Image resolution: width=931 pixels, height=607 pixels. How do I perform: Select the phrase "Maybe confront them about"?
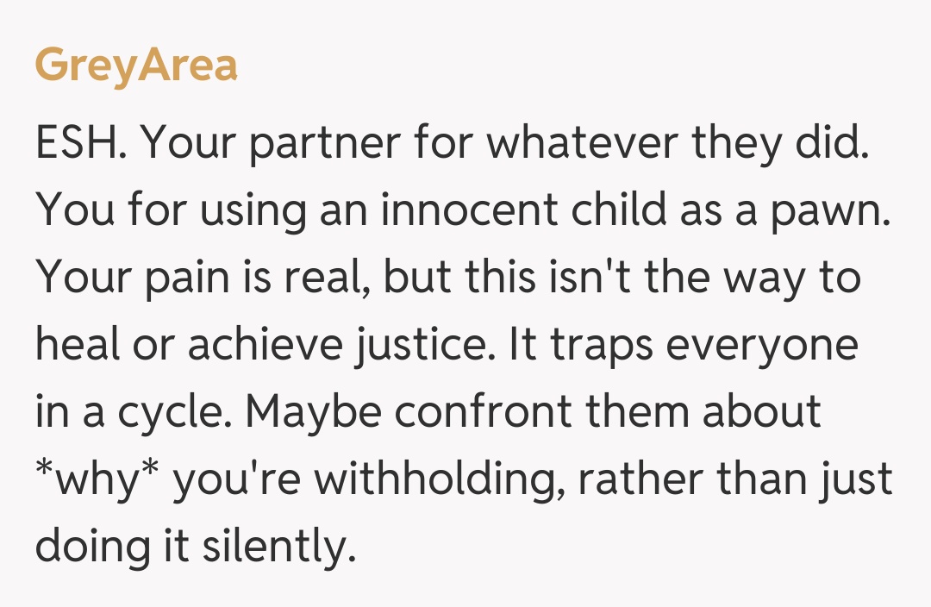pos(533,414)
